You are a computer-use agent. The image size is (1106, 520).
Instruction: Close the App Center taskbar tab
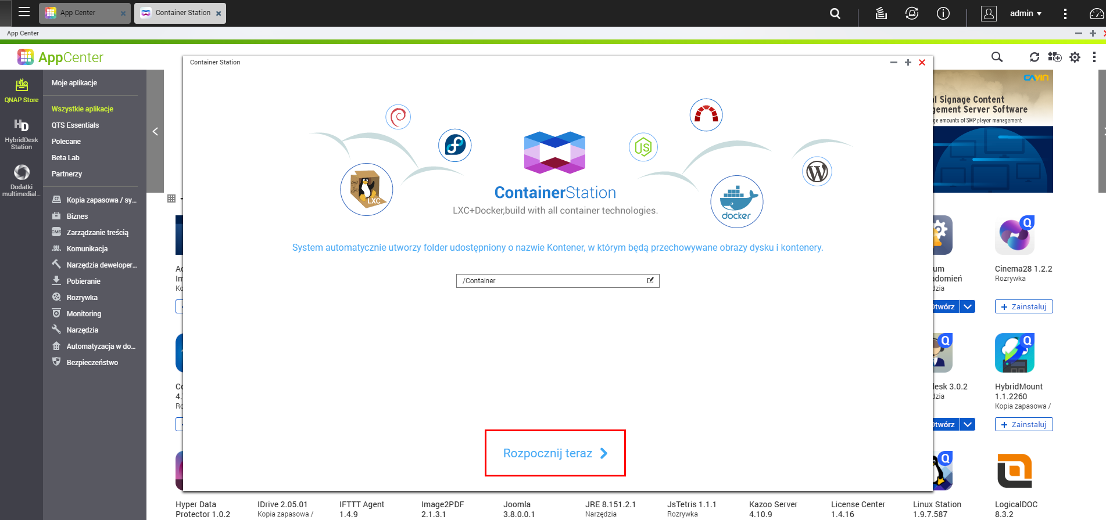coord(123,13)
